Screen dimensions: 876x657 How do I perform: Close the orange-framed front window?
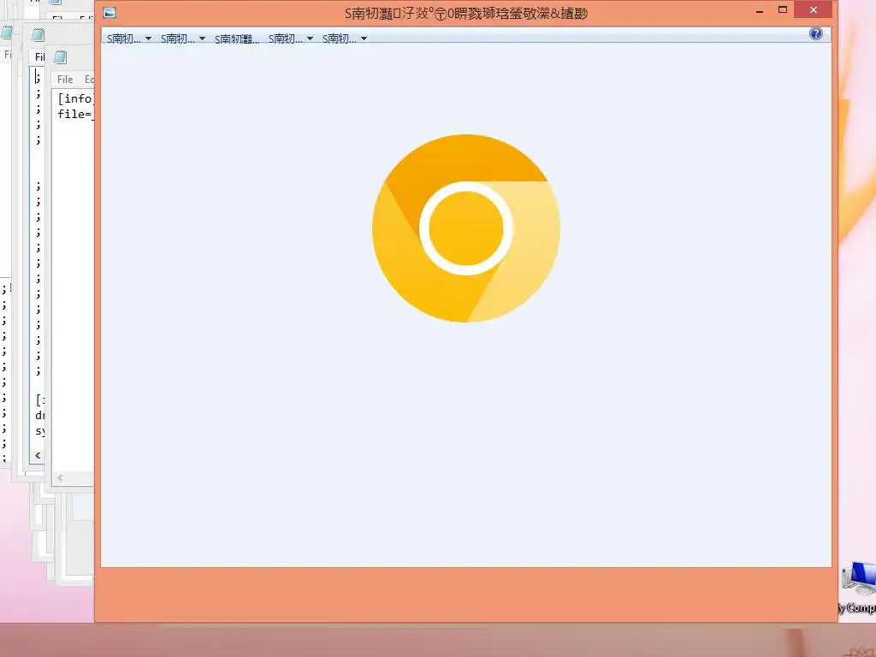[x=813, y=10]
